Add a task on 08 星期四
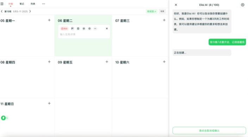Viewport: 248px width, 137px height. pos(49,62)
